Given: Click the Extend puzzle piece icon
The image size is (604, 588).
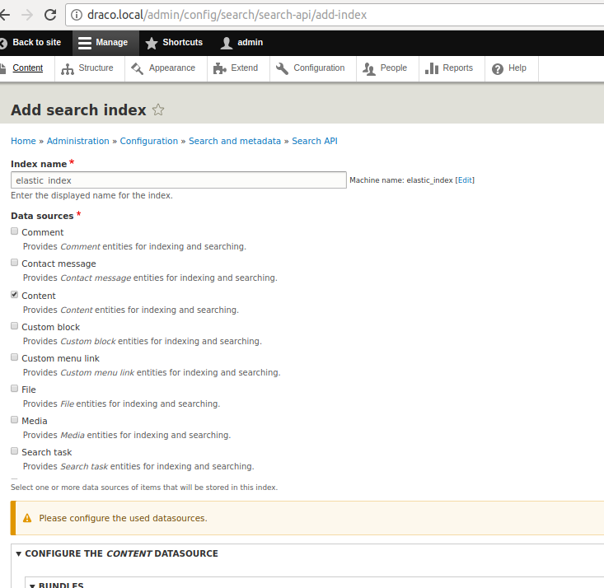Looking at the screenshot, I should pyautogui.click(x=220, y=68).
